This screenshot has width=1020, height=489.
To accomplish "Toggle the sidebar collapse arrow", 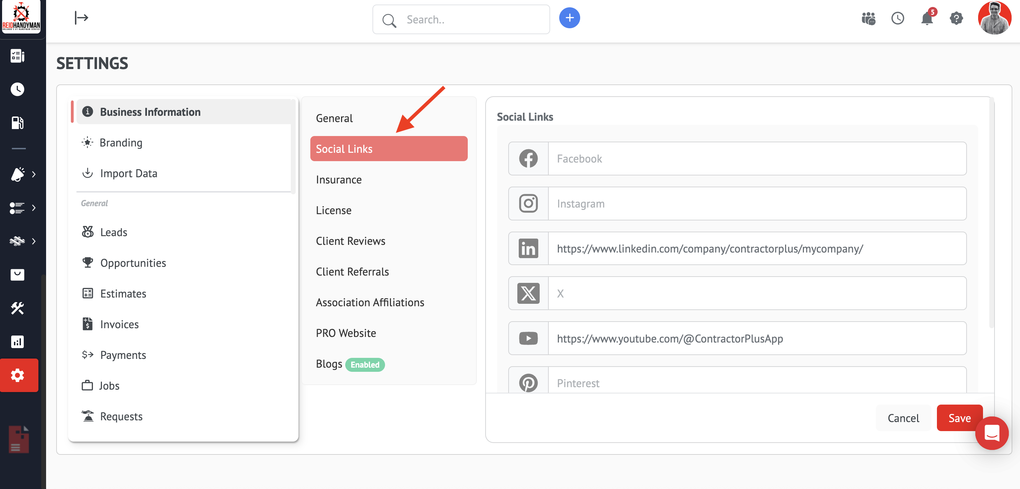I will [81, 18].
